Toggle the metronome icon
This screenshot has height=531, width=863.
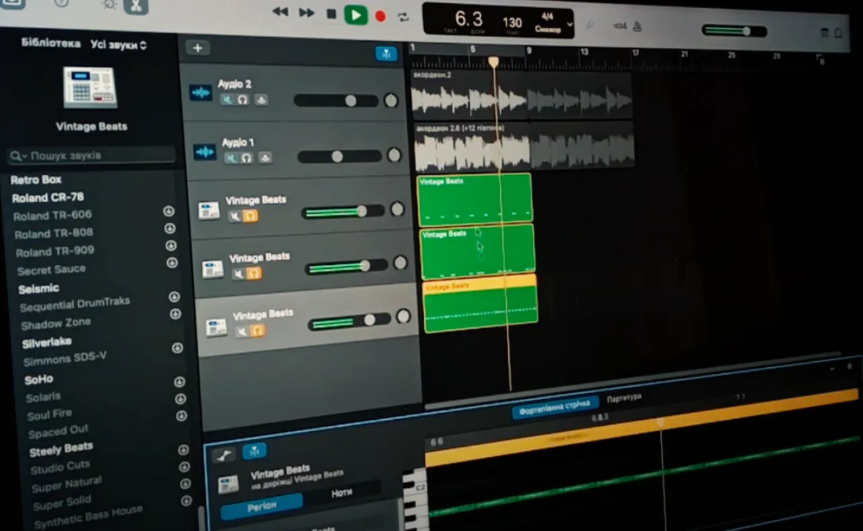[x=637, y=26]
